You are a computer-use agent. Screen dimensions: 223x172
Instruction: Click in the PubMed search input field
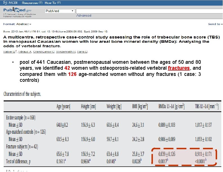pos(149,11)
